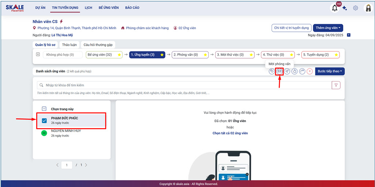This screenshot has height=187, width=375.
Task: Click the Mời phỏng vấn envelope icon
Action: pos(279,71)
